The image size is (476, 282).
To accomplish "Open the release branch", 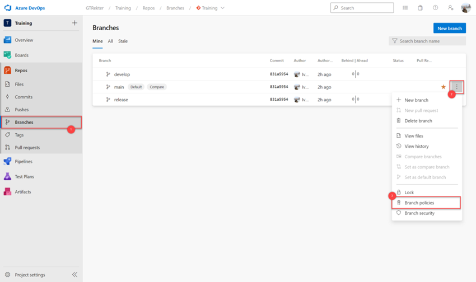I will (121, 100).
